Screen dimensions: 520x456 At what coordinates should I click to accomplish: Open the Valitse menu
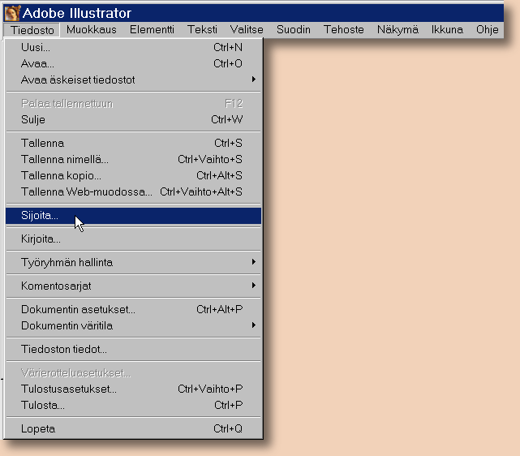coord(247,30)
